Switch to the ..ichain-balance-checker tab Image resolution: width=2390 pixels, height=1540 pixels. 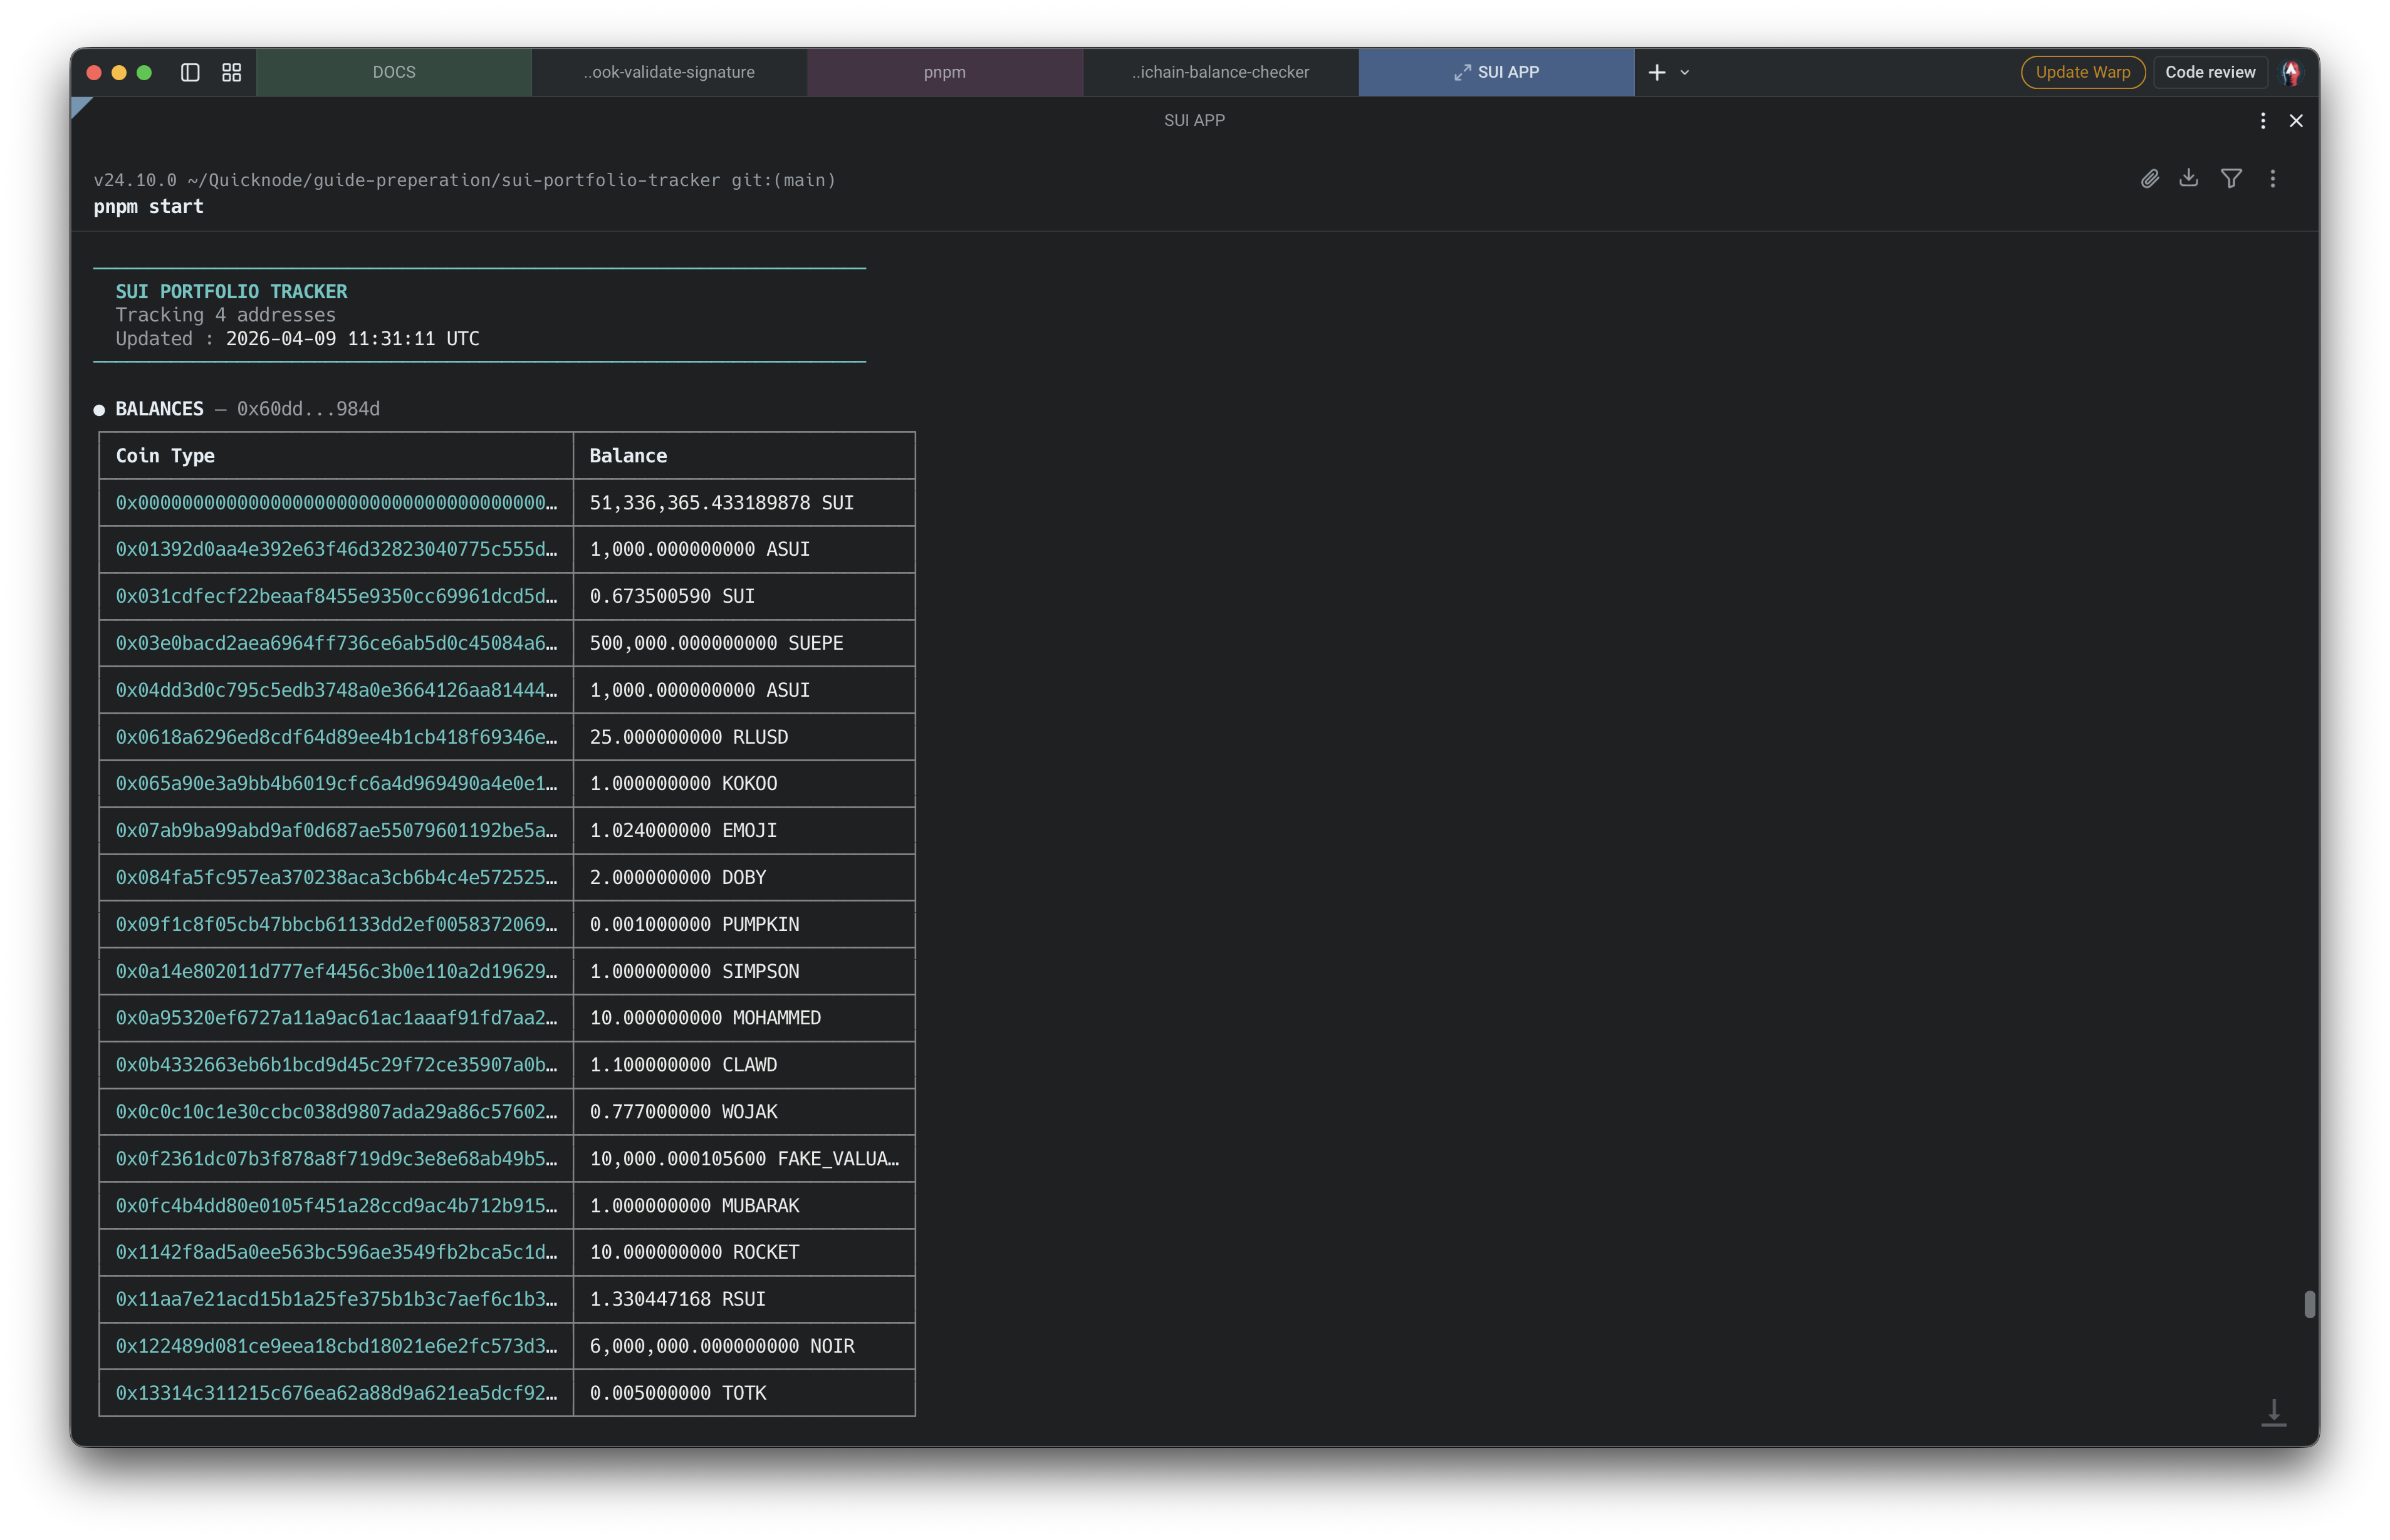coord(1220,72)
